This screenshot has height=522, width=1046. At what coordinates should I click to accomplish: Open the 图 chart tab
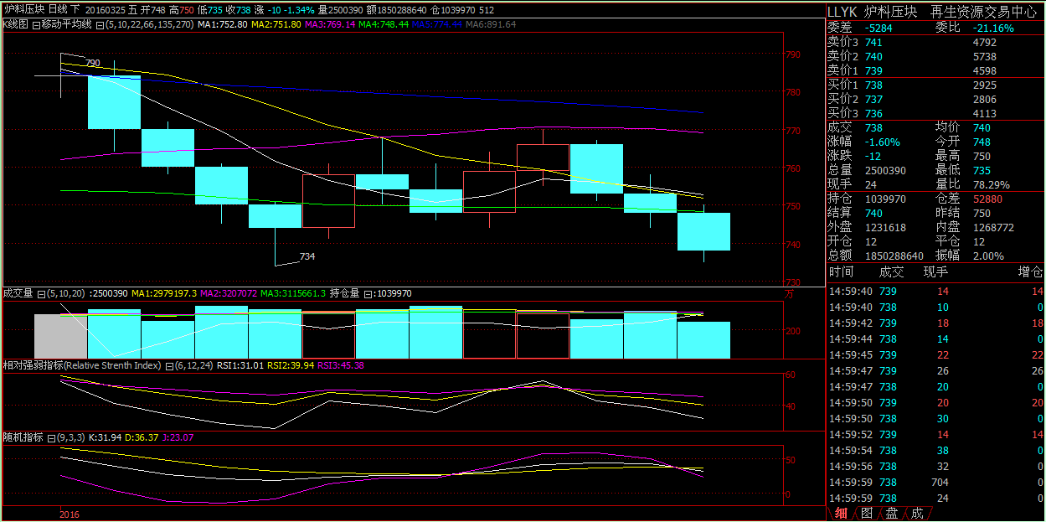(867, 513)
